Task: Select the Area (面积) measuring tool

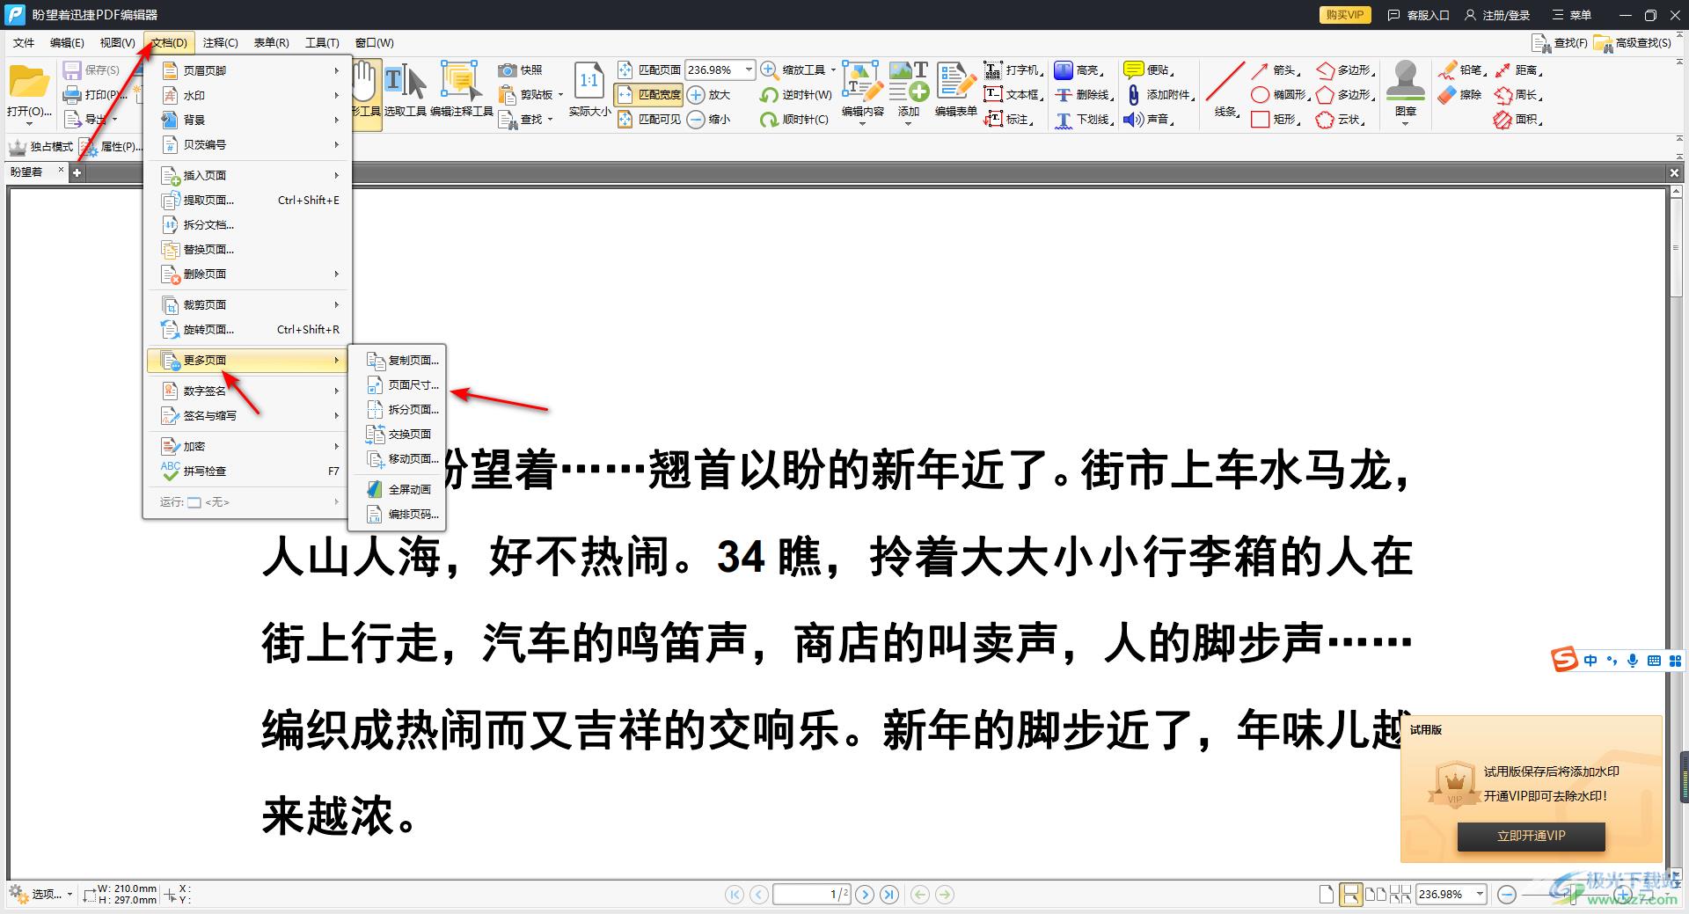Action: (1518, 119)
